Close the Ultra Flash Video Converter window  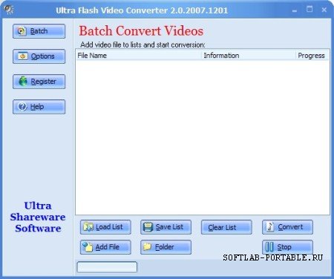(x=324, y=10)
